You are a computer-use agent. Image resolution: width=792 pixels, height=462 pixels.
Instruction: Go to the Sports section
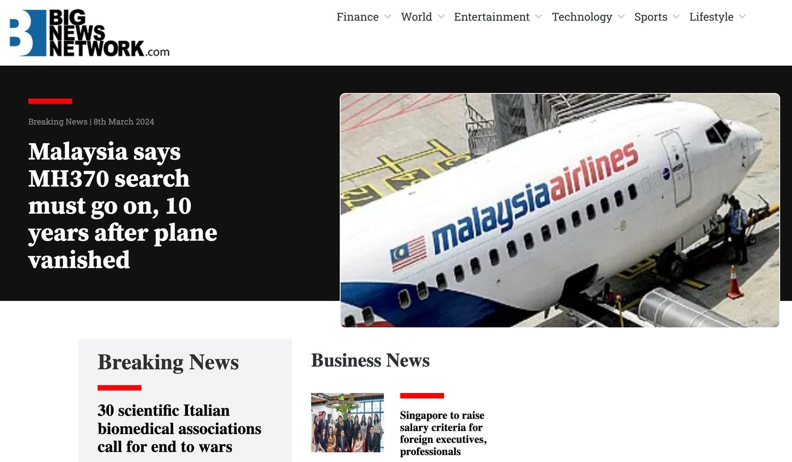[x=651, y=17]
